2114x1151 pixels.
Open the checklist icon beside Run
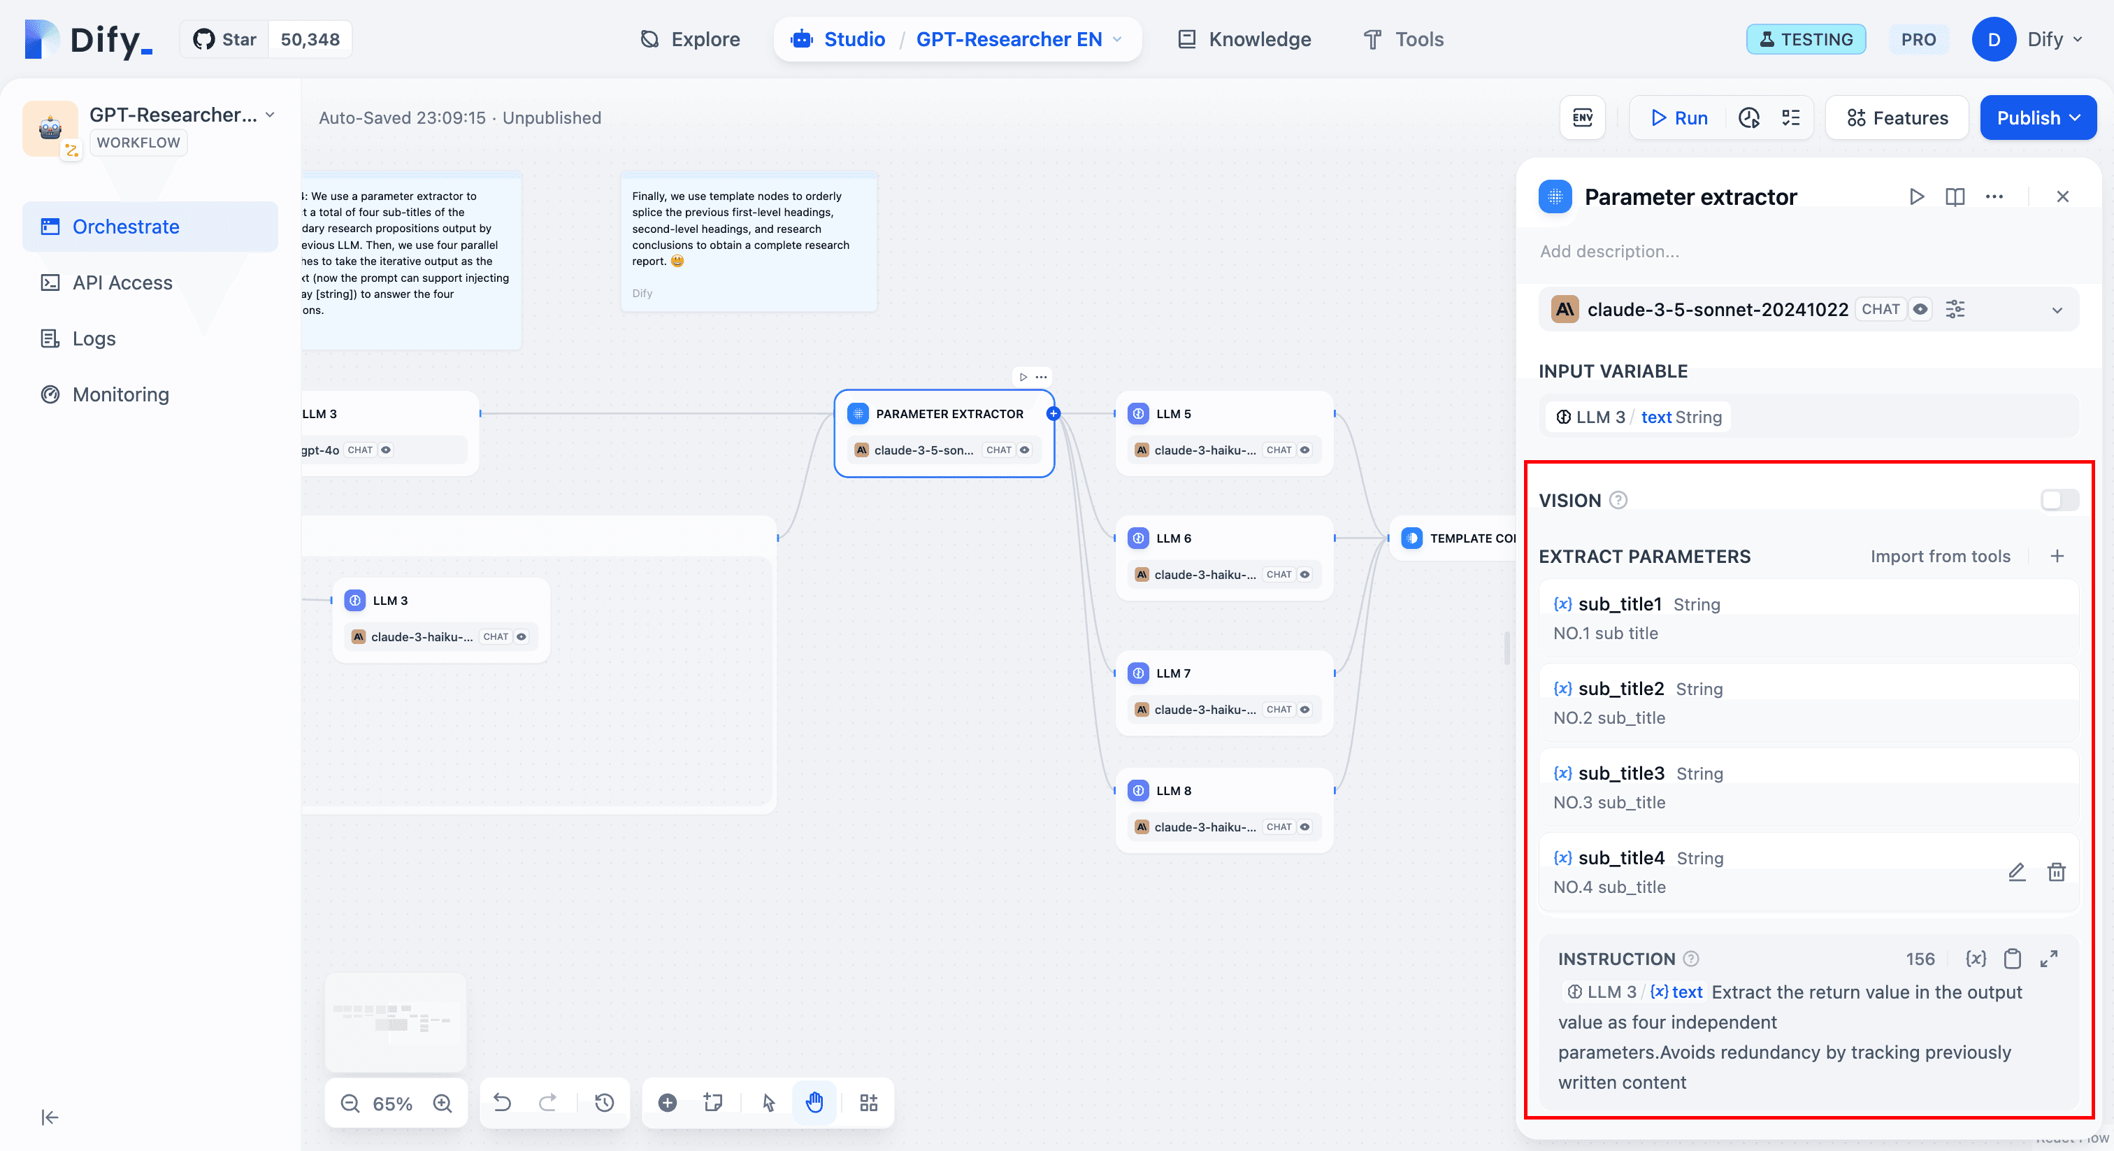pyautogui.click(x=1790, y=117)
